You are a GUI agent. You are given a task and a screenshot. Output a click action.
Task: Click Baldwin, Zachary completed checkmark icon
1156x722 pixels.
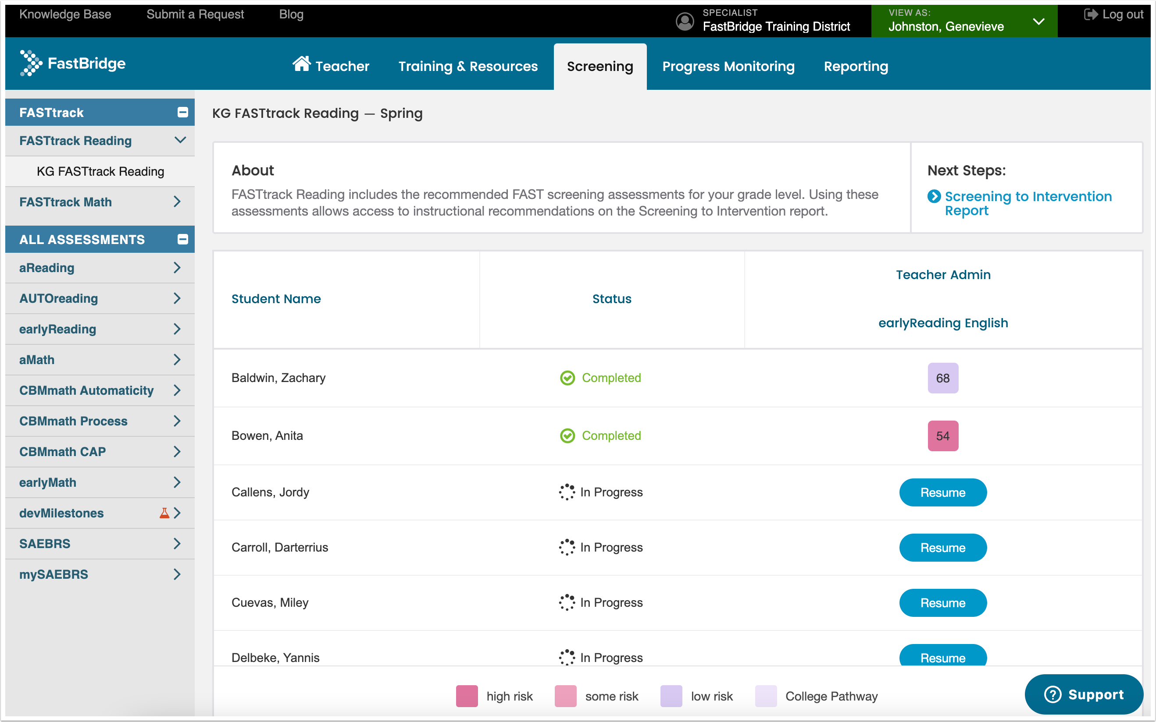(567, 378)
